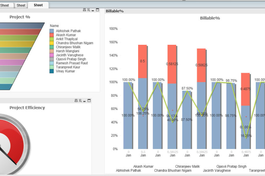Click the 'Billable%' panel caption bar

click(x=185, y=11)
